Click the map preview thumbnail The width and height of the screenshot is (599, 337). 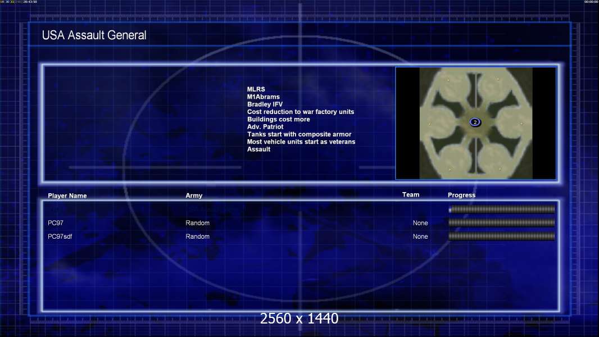(x=475, y=123)
